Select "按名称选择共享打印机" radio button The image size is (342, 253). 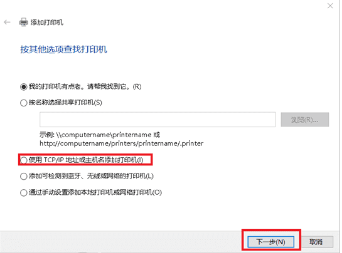tap(24, 103)
